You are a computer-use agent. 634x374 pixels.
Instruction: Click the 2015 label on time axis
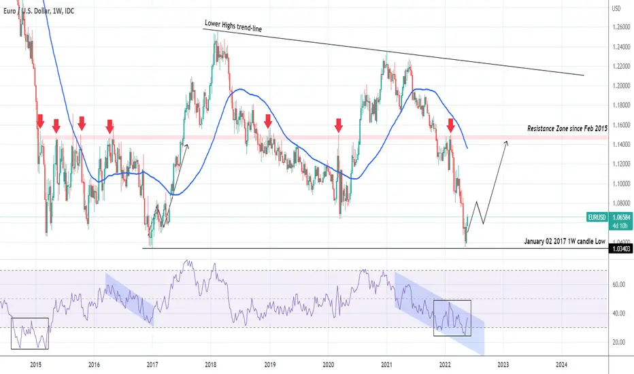pos(35,365)
